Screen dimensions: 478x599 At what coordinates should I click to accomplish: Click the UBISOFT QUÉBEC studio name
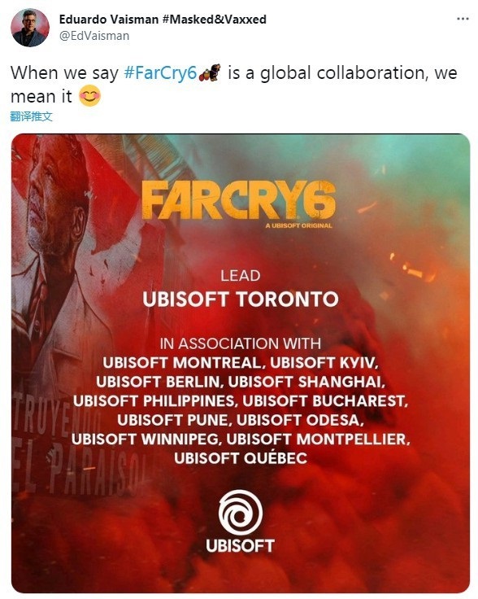click(x=241, y=458)
